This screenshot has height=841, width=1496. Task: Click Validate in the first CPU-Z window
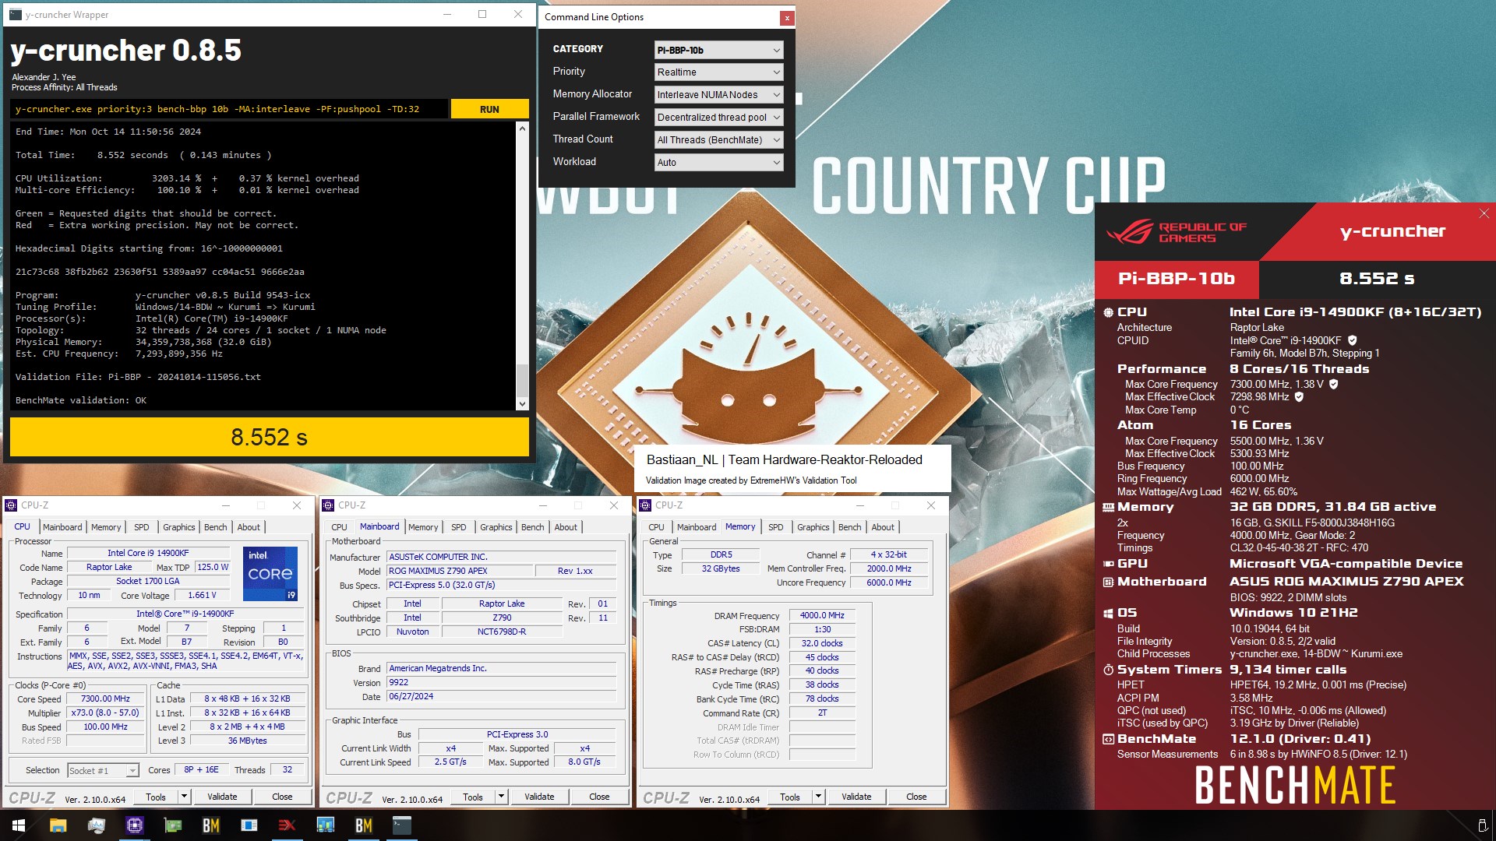pyautogui.click(x=222, y=797)
